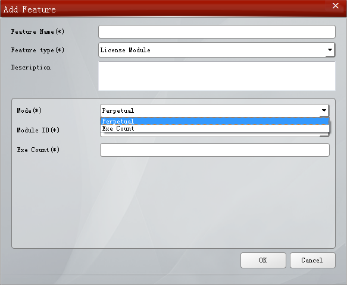This screenshot has height=285, width=347.
Task: Confirm with the OK button
Action: [x=263, y=260]
